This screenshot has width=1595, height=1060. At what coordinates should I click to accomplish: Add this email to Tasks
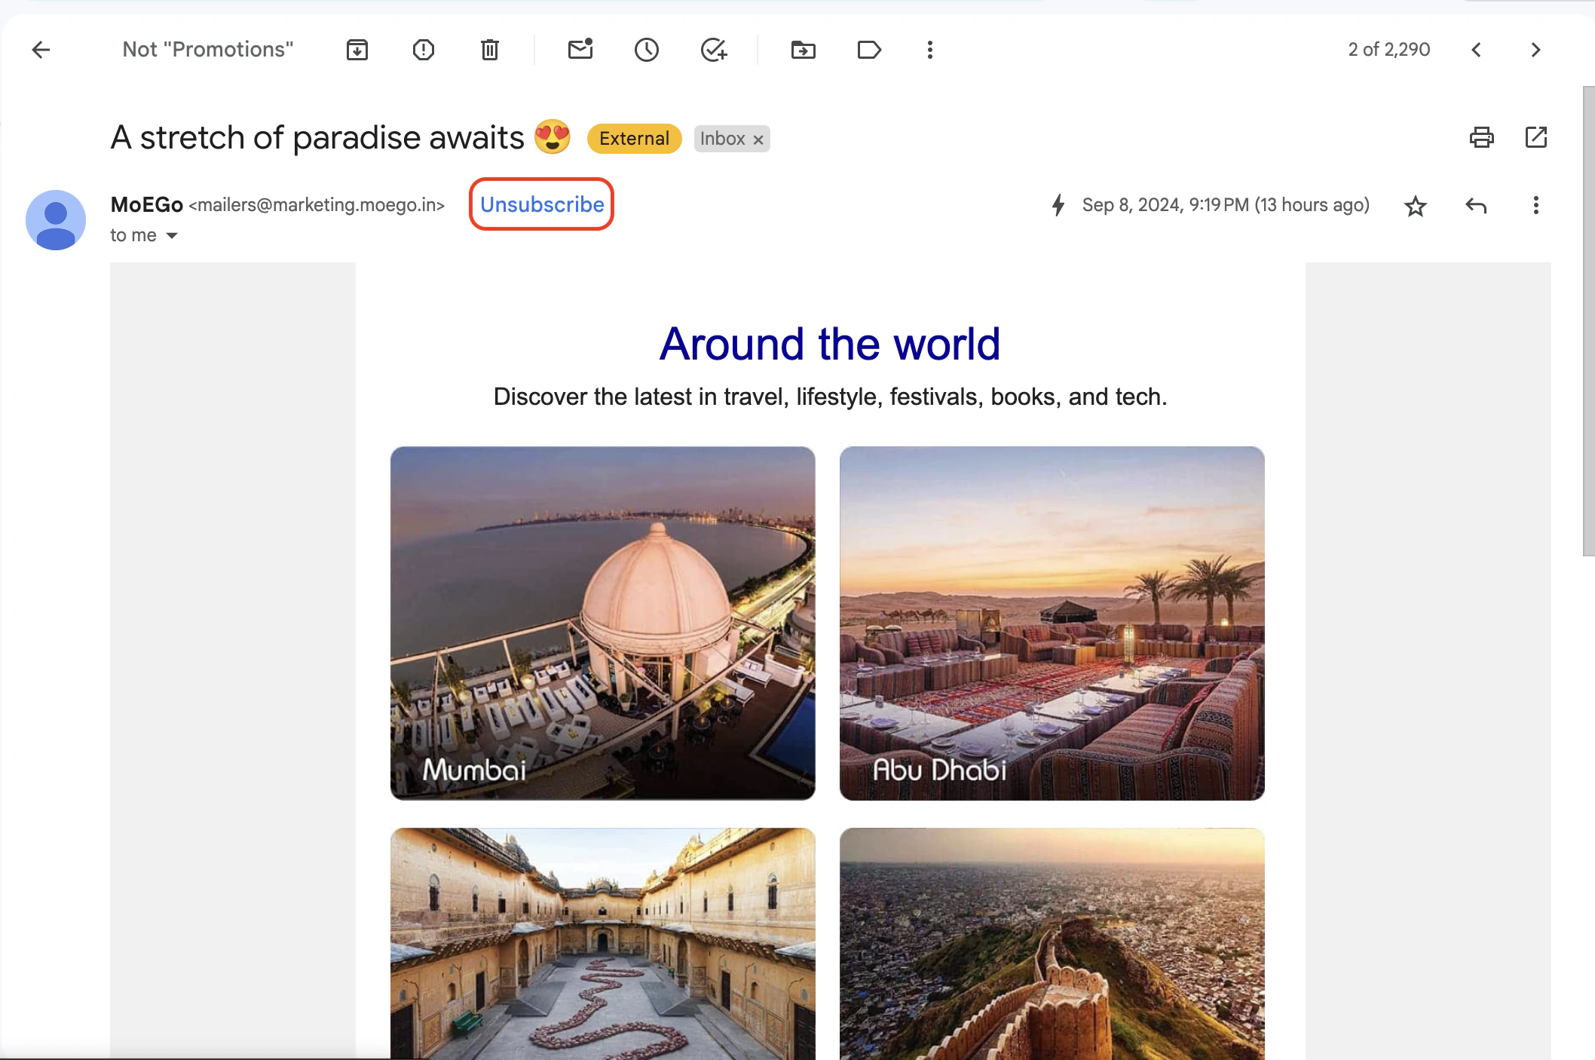(x=713, y=50)
